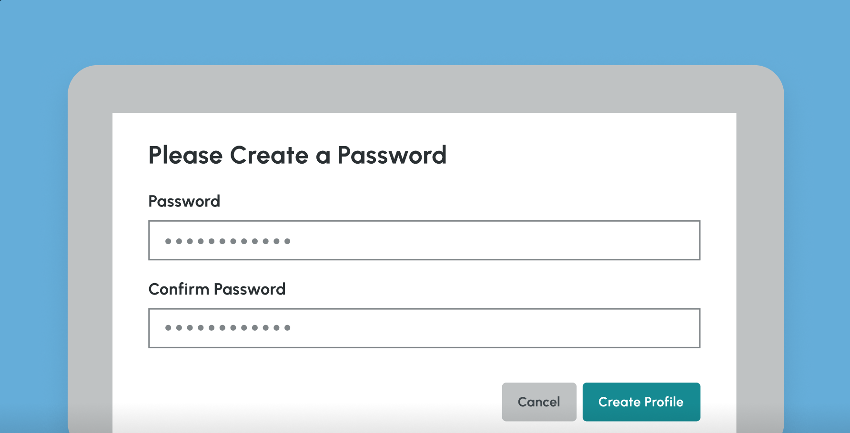Click the last dot in Password field

click(287, 241)
